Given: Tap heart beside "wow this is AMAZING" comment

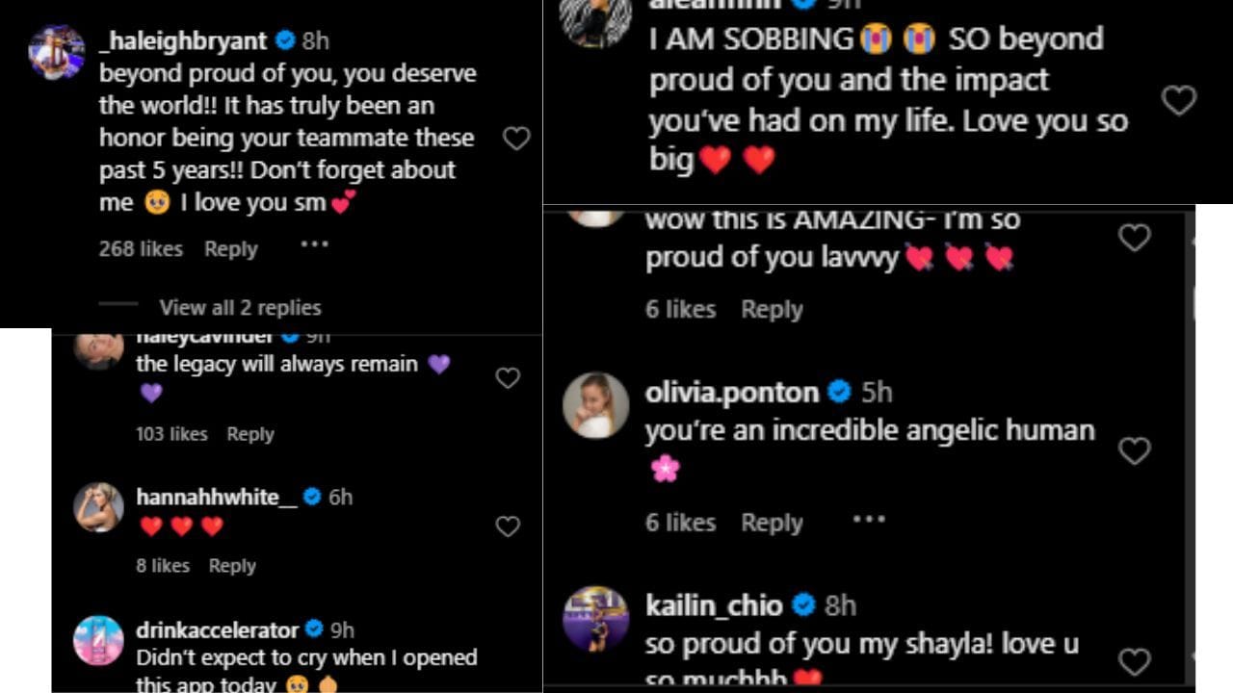Looking at the screenshot, I should pyautogui.click(x=1134, y=238).
